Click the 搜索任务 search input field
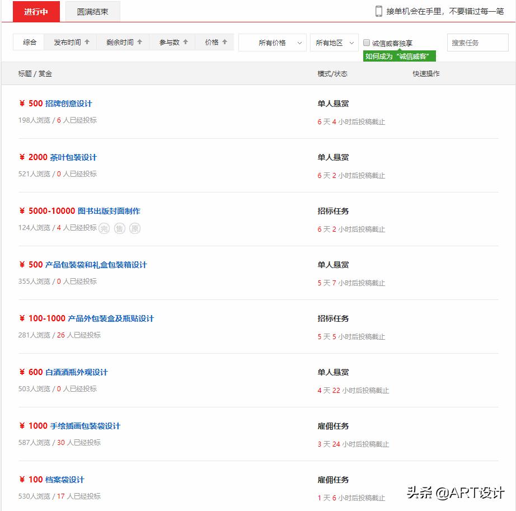Screen dimensions: 516x511 477,42
